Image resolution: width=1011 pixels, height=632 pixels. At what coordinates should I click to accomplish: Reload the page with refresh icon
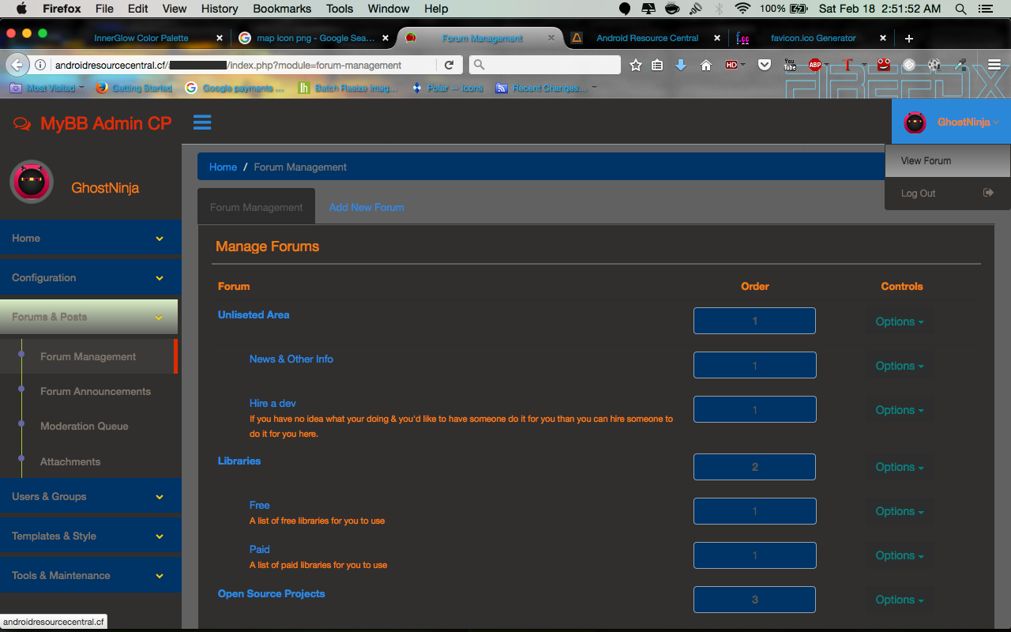449,66
